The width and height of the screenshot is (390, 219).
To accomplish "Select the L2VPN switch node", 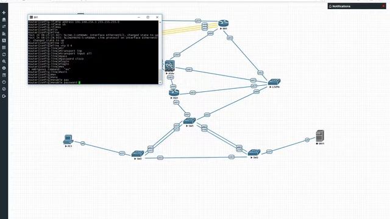I will [274, 82].
